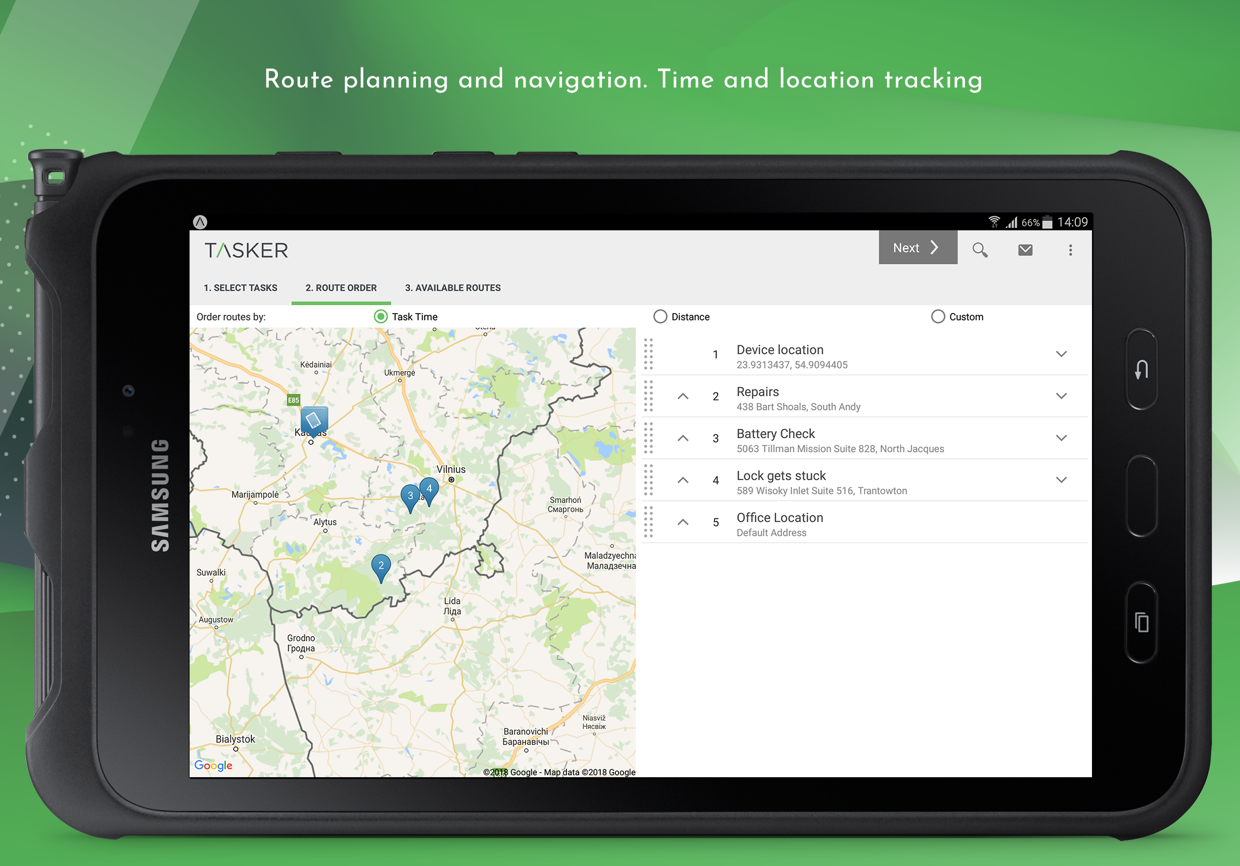Select the Custom route ordering option
The width and height of the screenshot is (1240, 866).
[937, 316]
